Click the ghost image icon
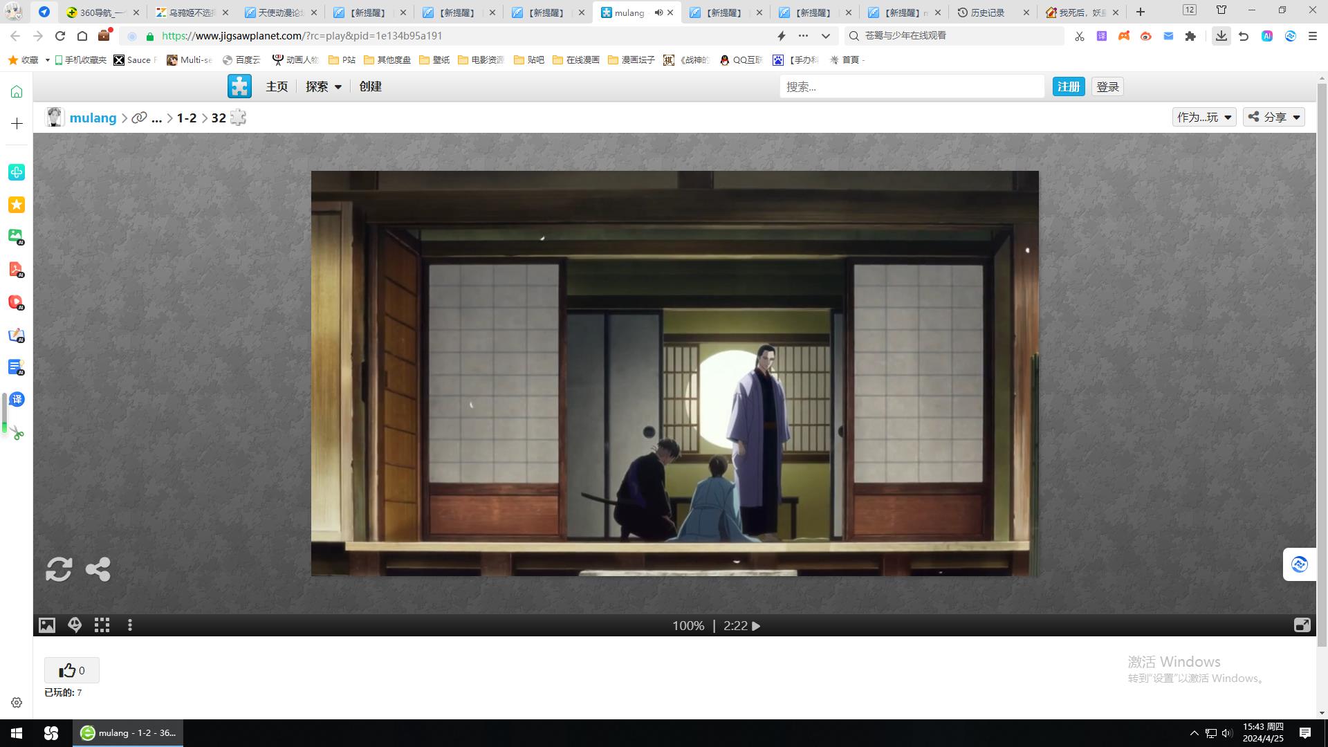The image size is (1328, 747). (75, 625)
